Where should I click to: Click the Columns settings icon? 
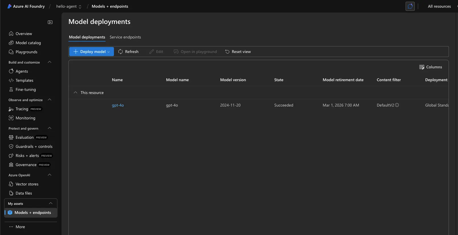(422, 67)
